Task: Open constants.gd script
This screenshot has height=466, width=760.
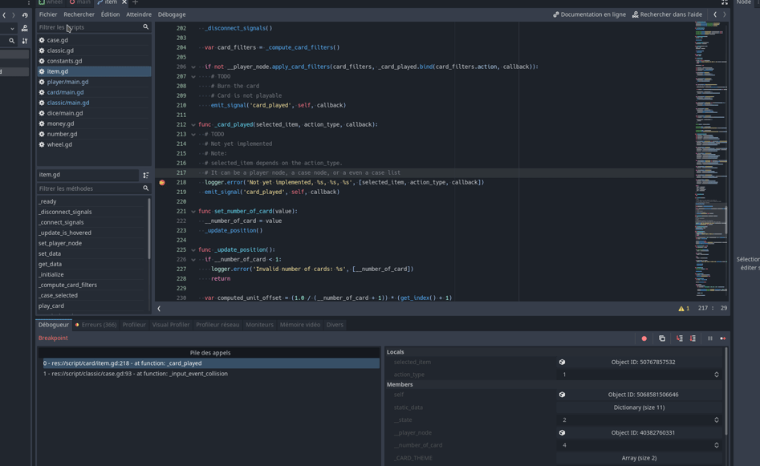Action: point(94,61)
